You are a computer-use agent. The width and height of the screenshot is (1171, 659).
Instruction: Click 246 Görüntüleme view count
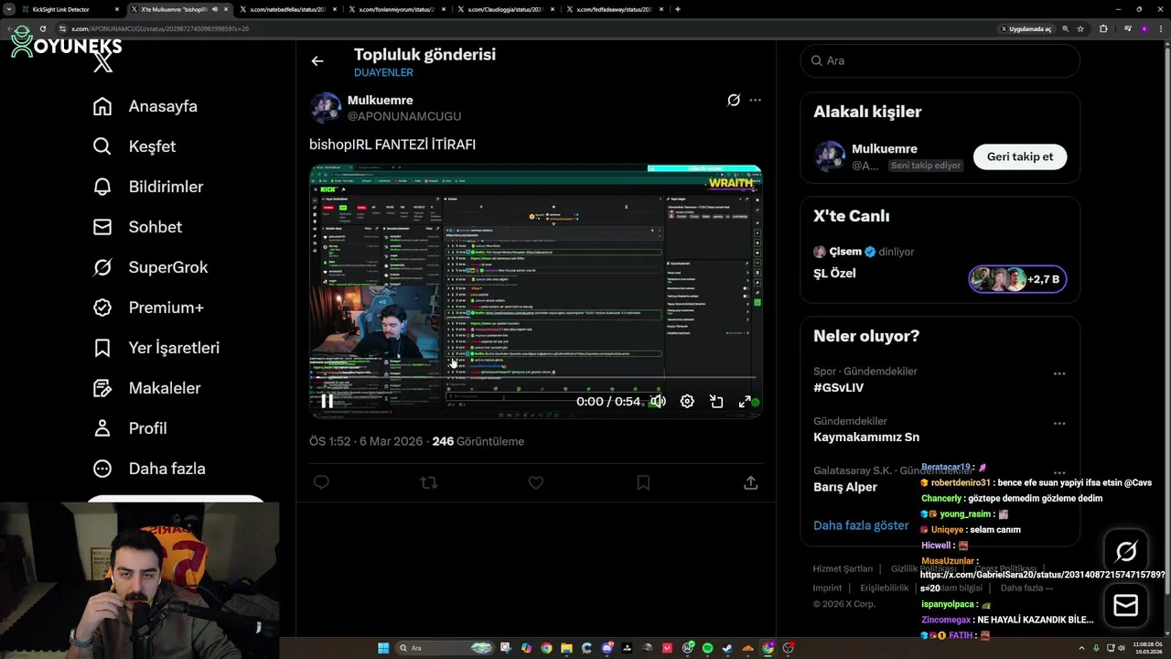tap(478, 441)
